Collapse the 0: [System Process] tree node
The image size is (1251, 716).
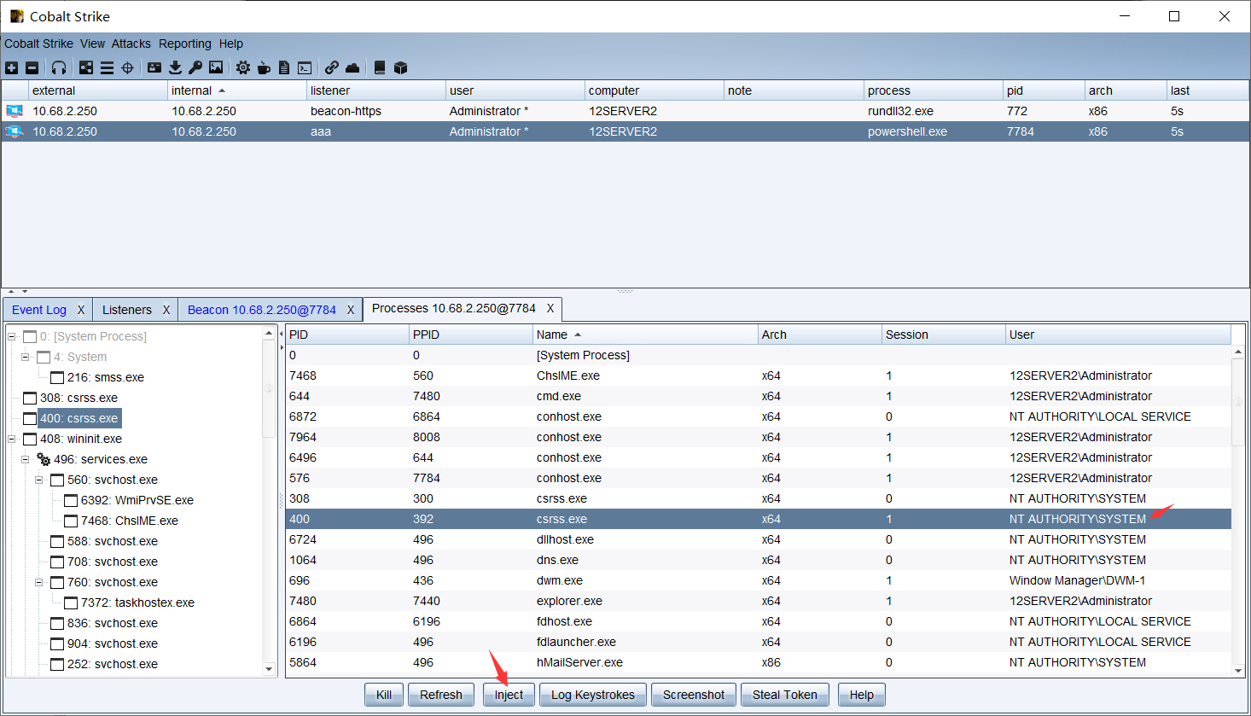[x=12, y=336]
